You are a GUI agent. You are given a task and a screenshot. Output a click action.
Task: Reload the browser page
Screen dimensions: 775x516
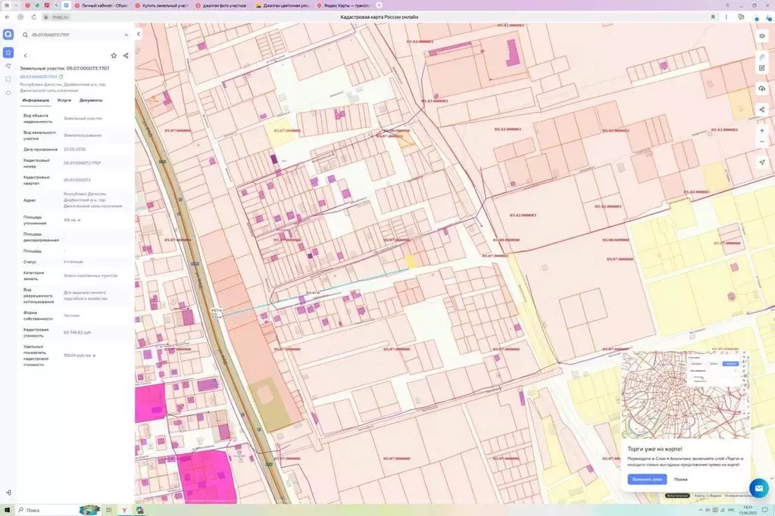click(33, 17)
